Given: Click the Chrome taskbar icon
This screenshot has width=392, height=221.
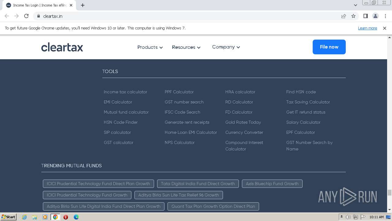Looking at the screenshot, I should [55, 217].
